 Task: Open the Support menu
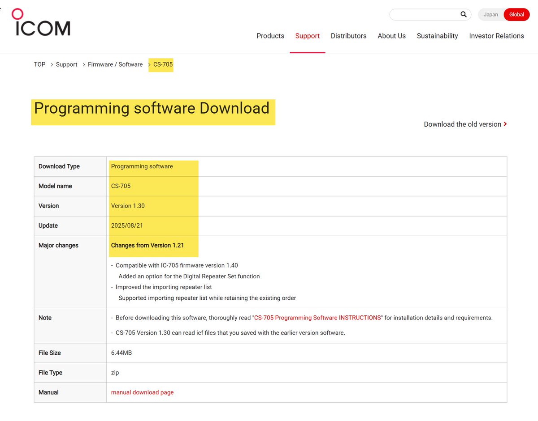(308, 36)
